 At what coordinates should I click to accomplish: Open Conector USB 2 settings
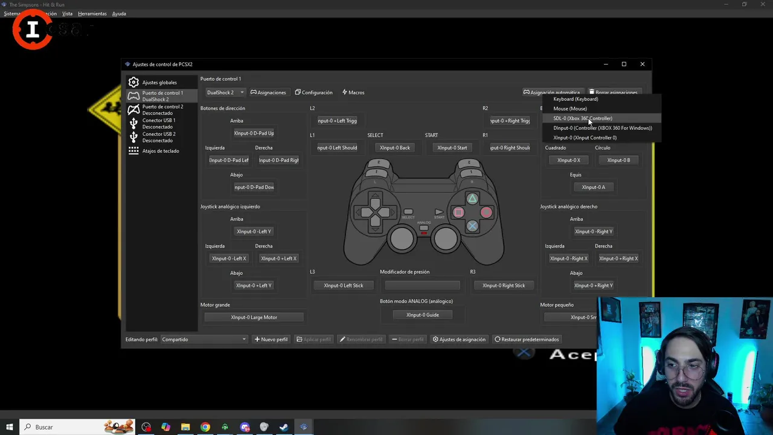point(161,137)
